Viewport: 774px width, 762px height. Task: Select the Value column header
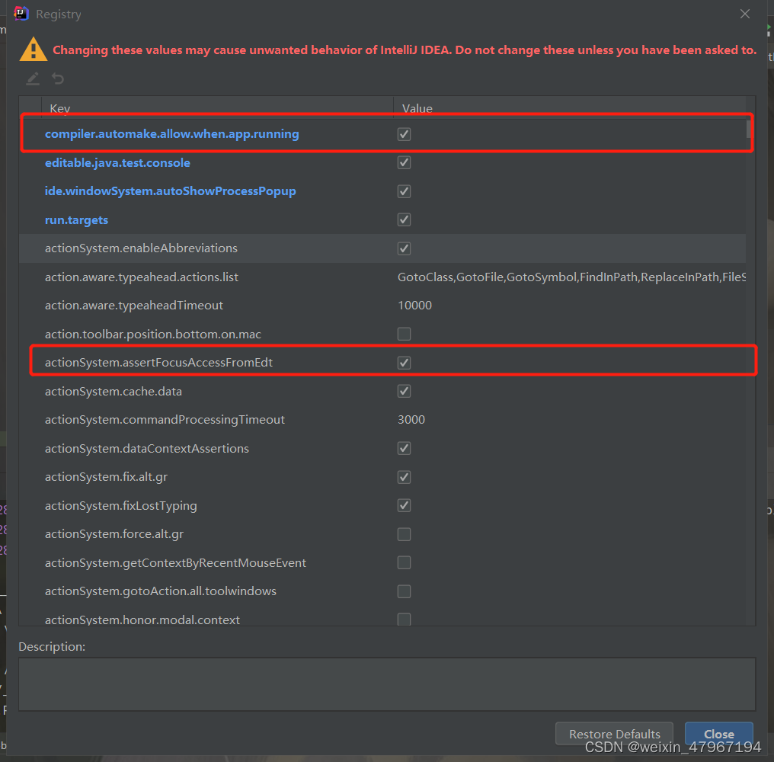417,108
